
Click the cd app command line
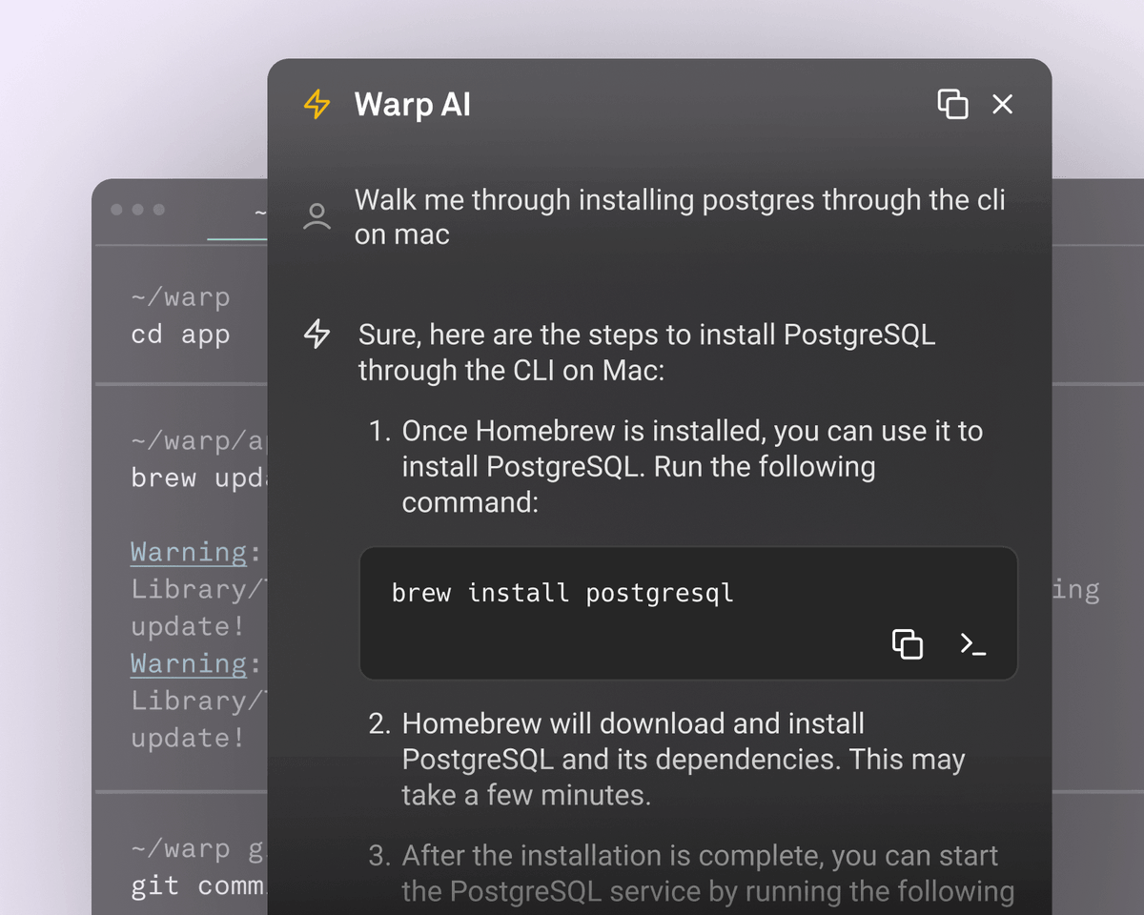[179, 335]
